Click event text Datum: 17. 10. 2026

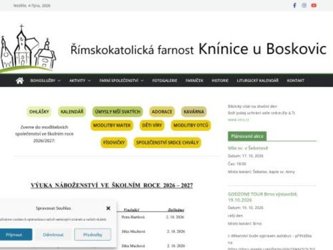point(246,156)
